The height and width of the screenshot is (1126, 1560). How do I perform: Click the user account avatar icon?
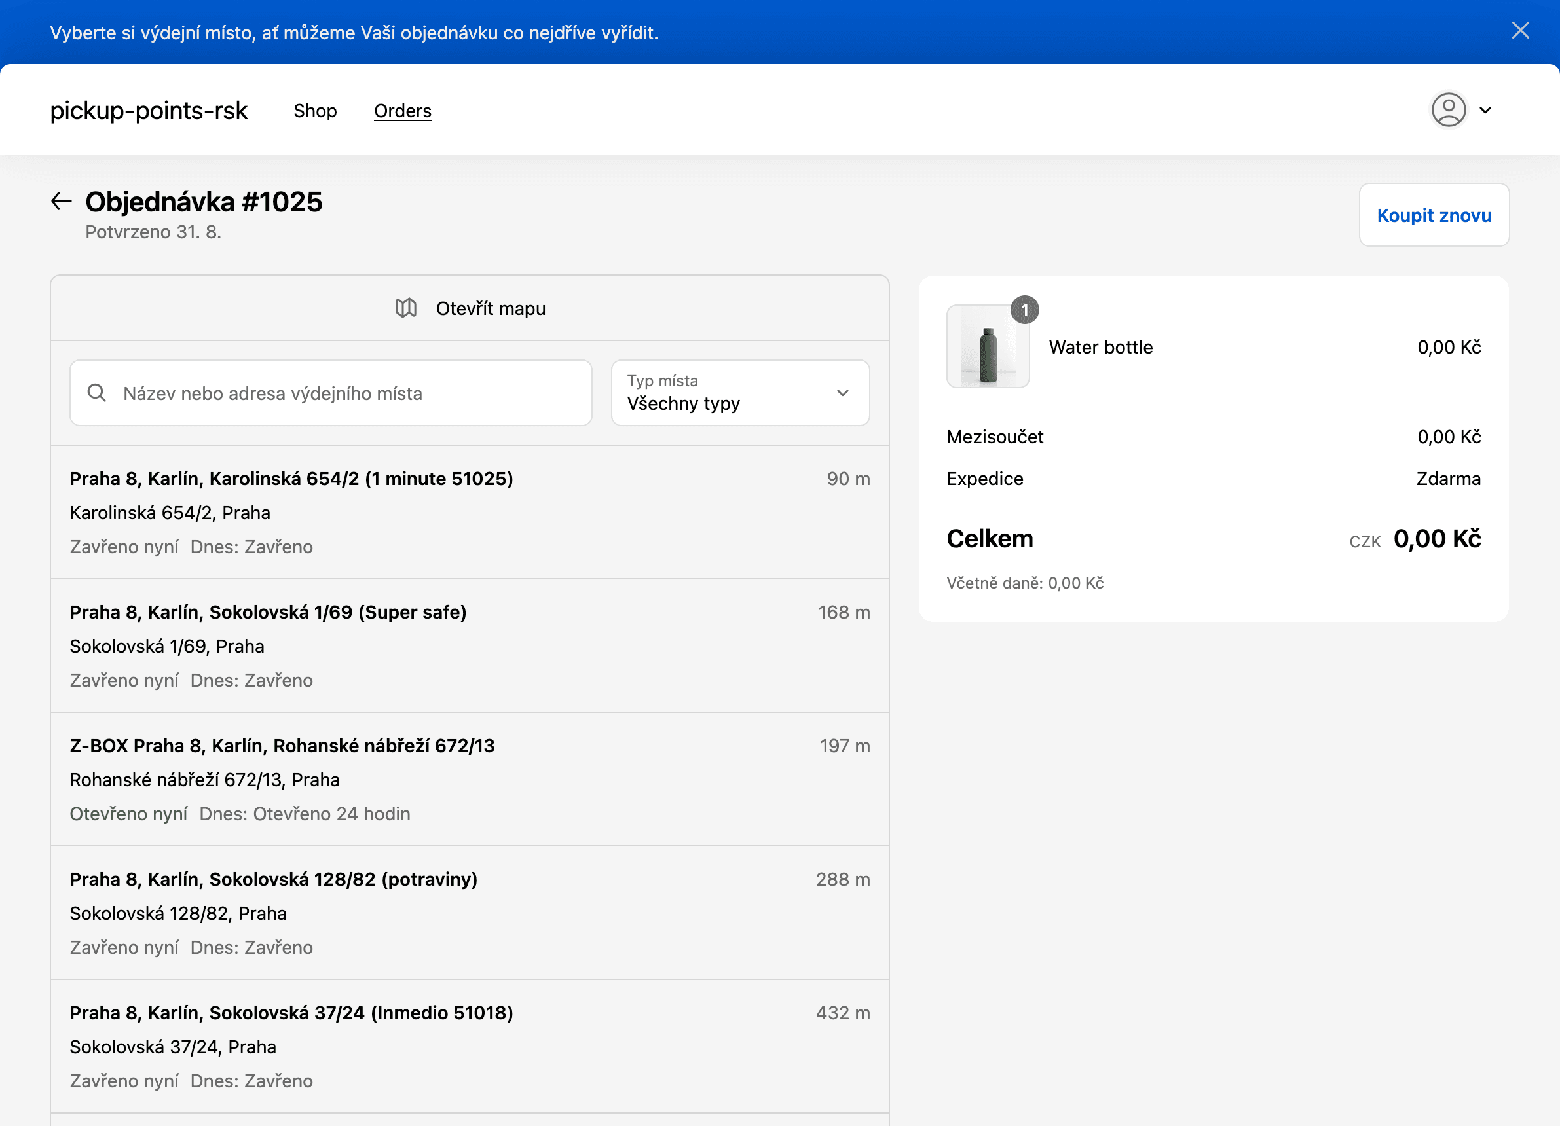[x=1449, y=110]
